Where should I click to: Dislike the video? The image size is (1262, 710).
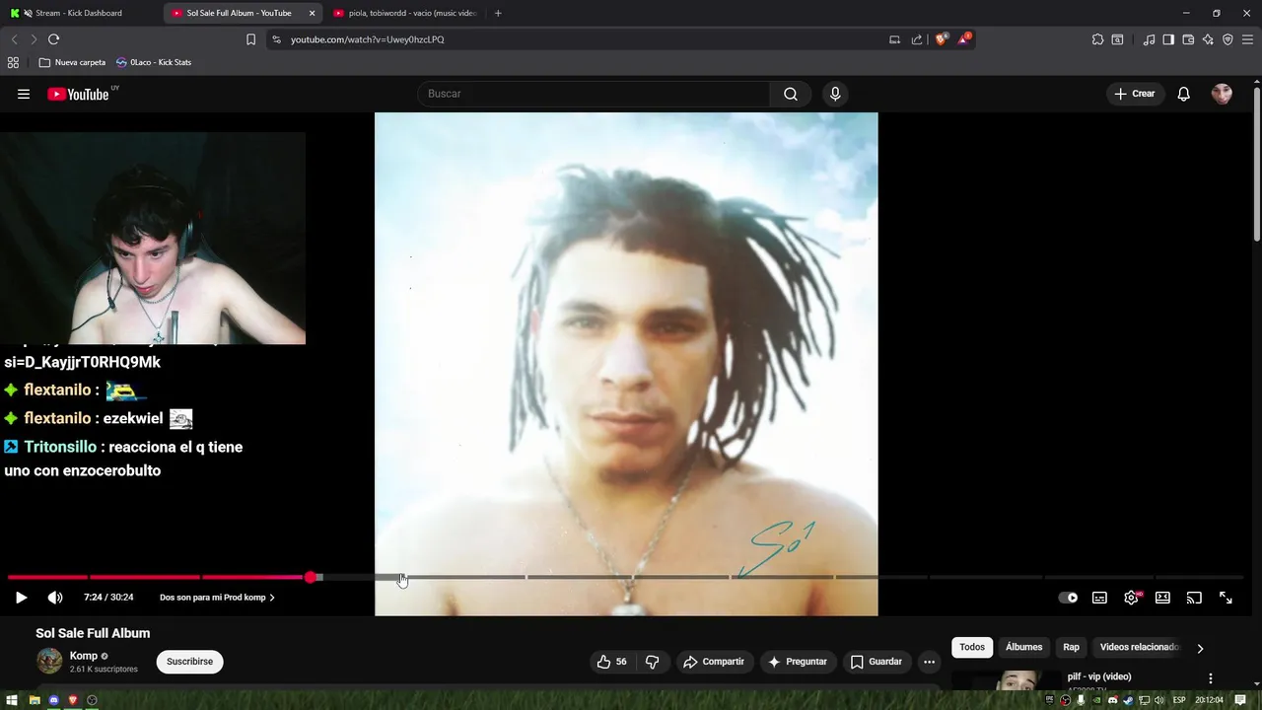point(652,662)
